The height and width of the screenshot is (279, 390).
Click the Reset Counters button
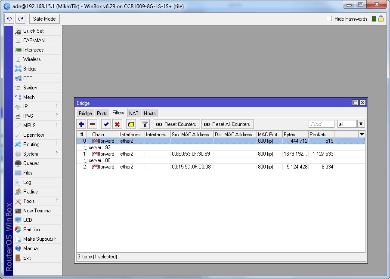point(176,124)
